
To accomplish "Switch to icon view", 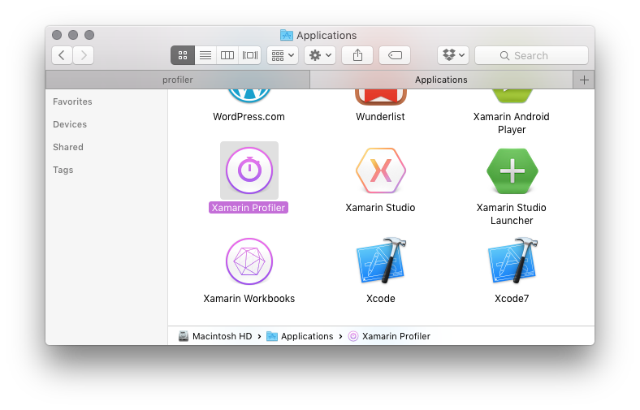I will [183, 55].
